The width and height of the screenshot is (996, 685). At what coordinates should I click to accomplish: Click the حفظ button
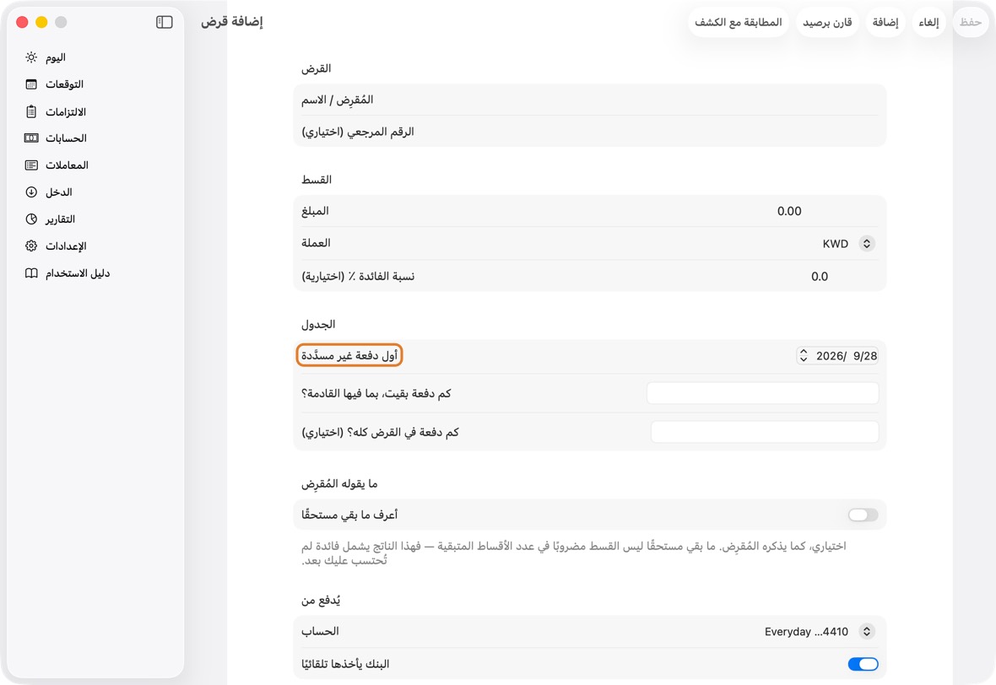pyautogui.click(x=971, y=22)
